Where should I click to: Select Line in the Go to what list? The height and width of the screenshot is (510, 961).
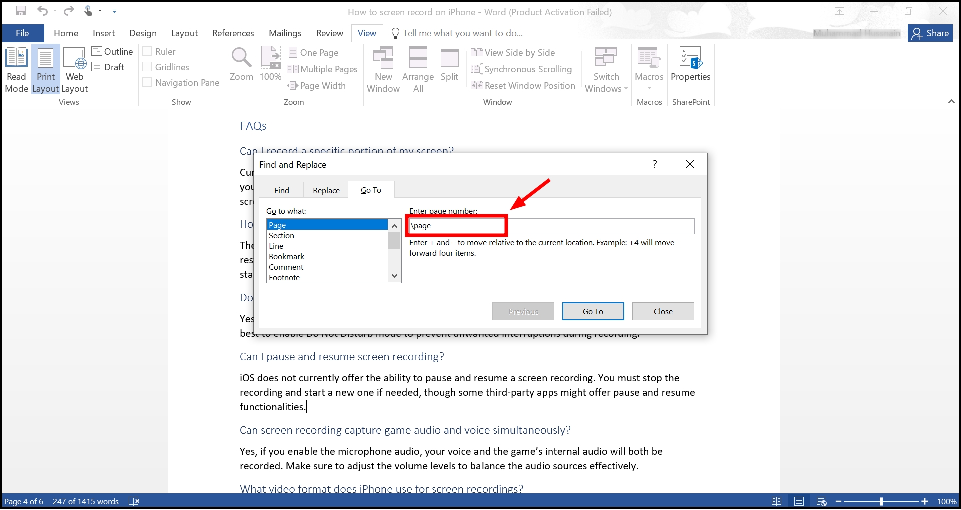327,246
